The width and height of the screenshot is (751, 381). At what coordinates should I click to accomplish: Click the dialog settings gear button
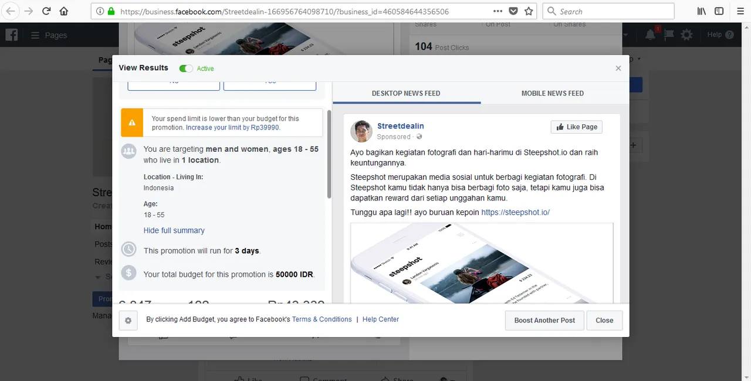point(128,321)
